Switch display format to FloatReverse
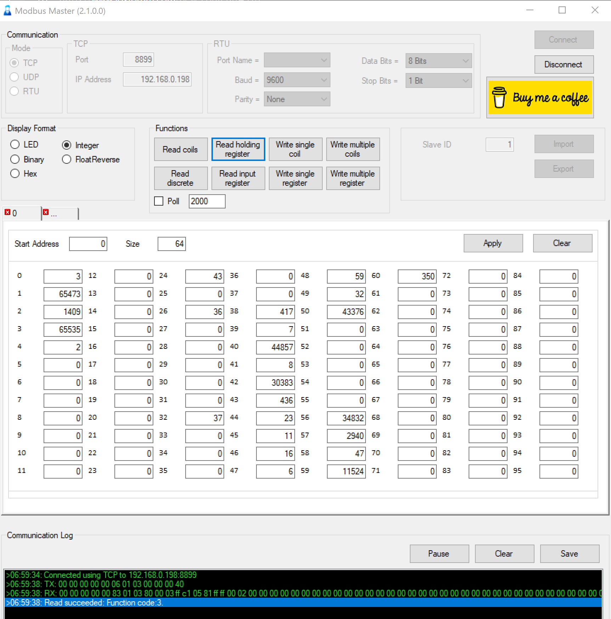 tap(67, 160)
